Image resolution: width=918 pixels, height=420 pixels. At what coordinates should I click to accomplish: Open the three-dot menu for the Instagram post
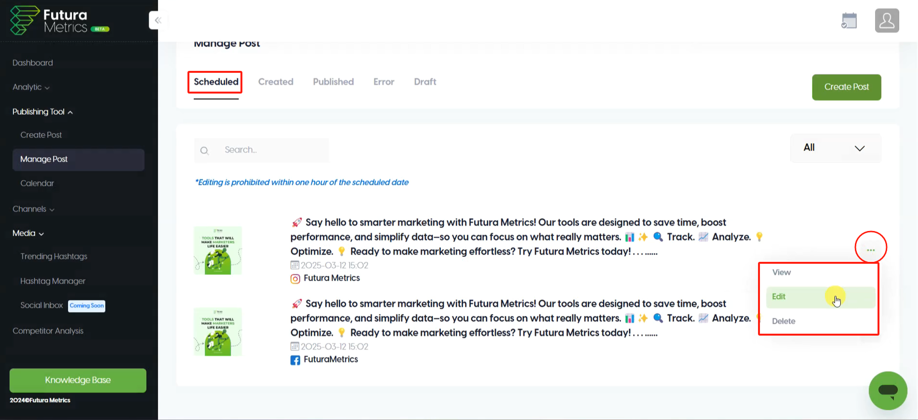point(870,250)
